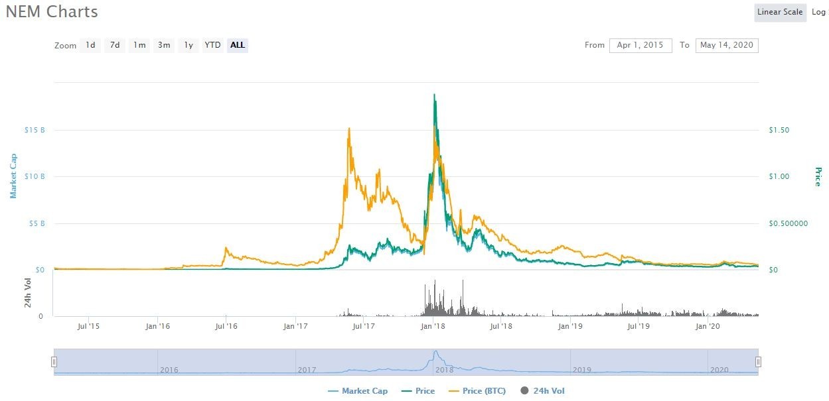Set zoom to 3m
The height and width of the screenshot is (401, 829).
(x=163, y=45)
